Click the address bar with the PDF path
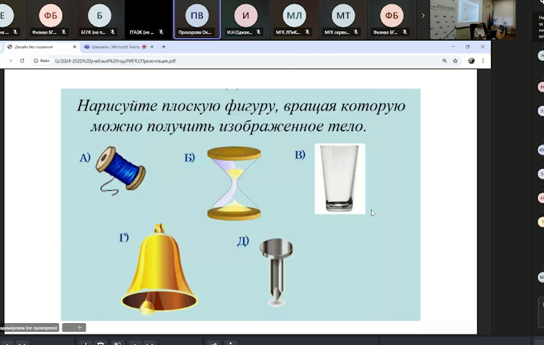Image resolution: width=544 pixels, height=345 pixels. point(236,61)
